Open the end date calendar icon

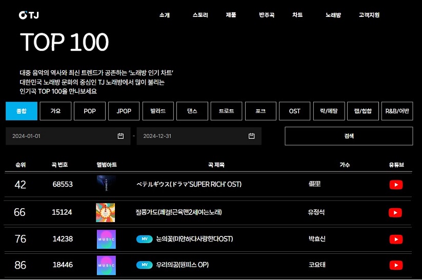pyautogui.click(x=251, y=136)
